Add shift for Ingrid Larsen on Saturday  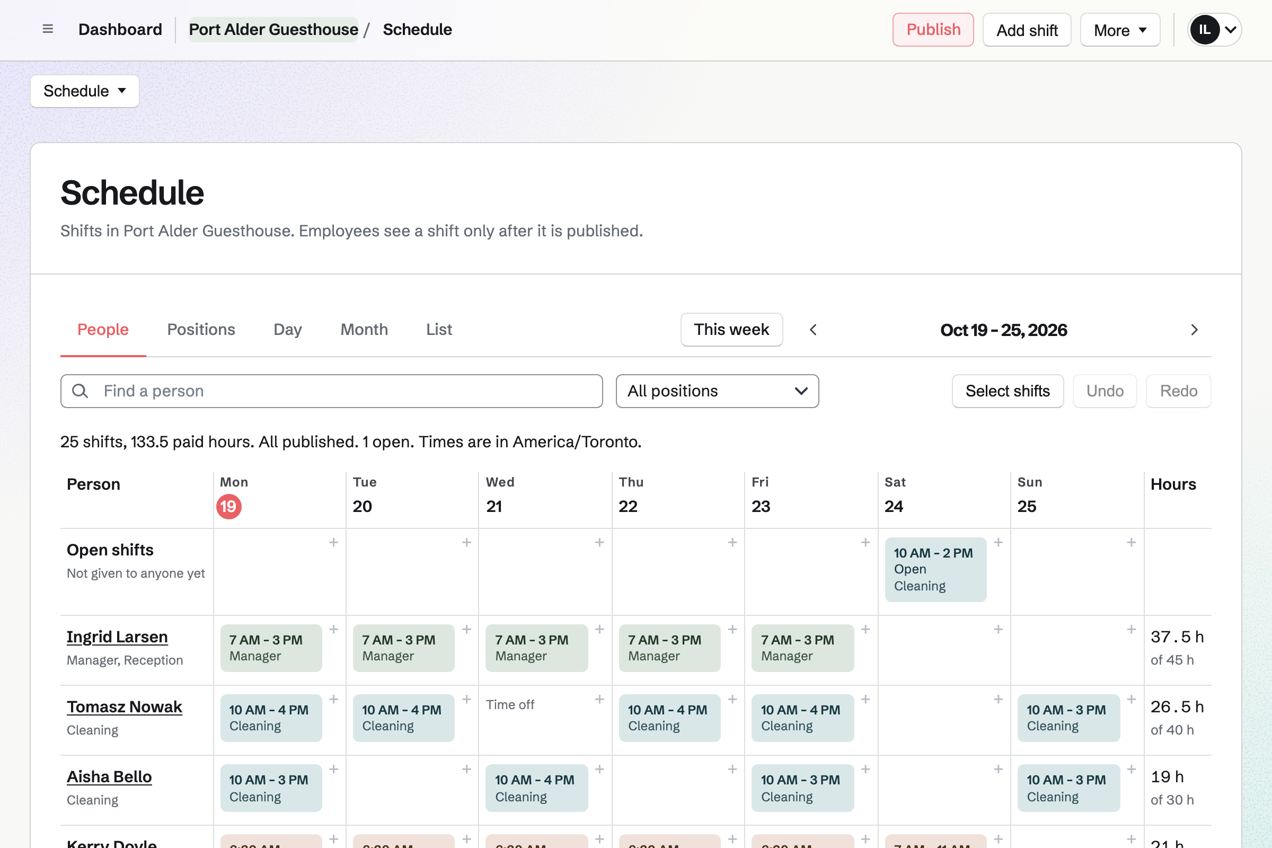click(x=999, y=630)
